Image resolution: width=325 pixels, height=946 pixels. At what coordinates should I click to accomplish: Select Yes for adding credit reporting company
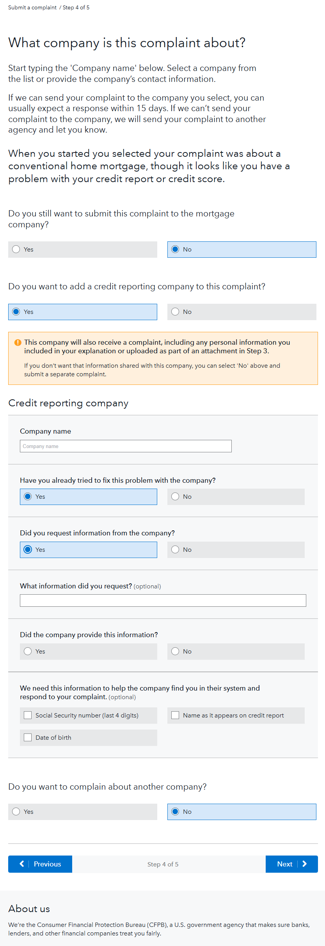[16, 312]
